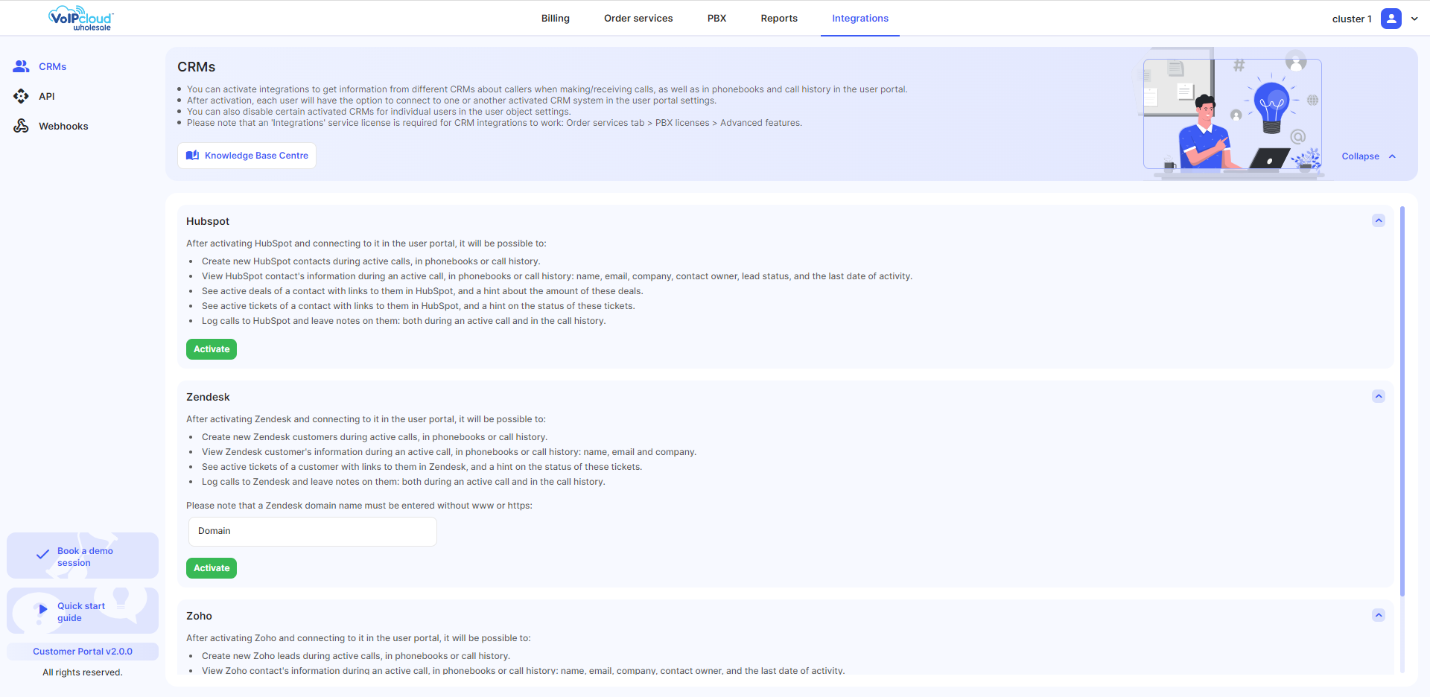Collapse the CRMs info banner

tap(1369, 156)
